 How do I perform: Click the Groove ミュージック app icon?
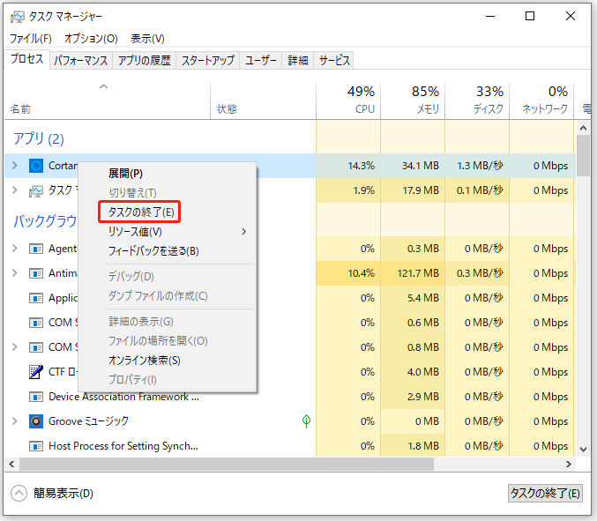pyautogui.click(x=36, y=421)
